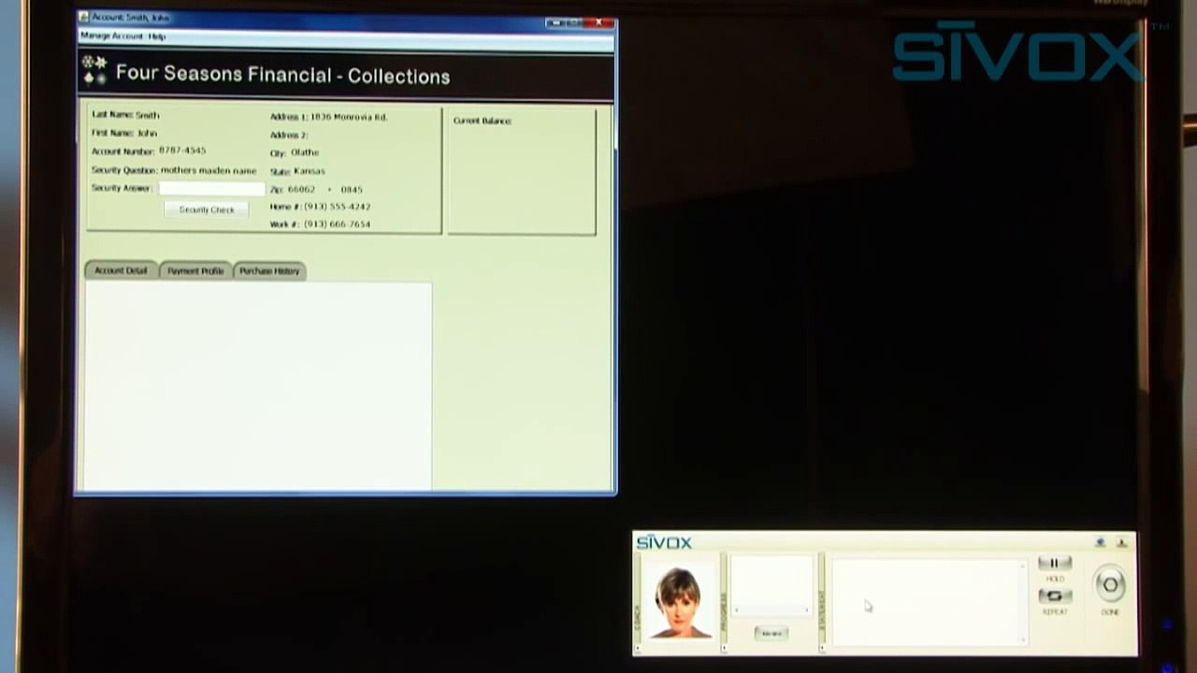Open the Manage Account menu
The width and height of the screenshot is (1197, 673).
coord(111,36)
